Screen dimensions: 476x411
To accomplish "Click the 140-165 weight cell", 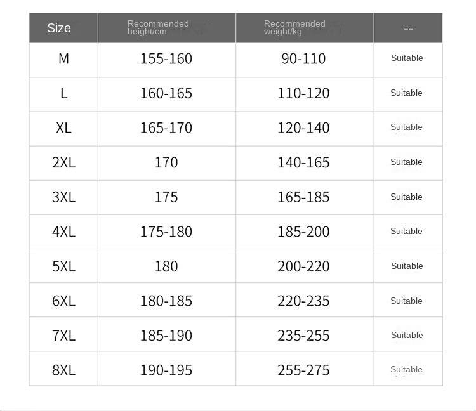I will click(303, 162).
